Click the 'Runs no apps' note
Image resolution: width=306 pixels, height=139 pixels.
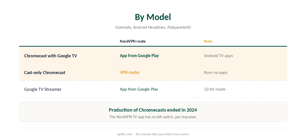click(215, 73)
